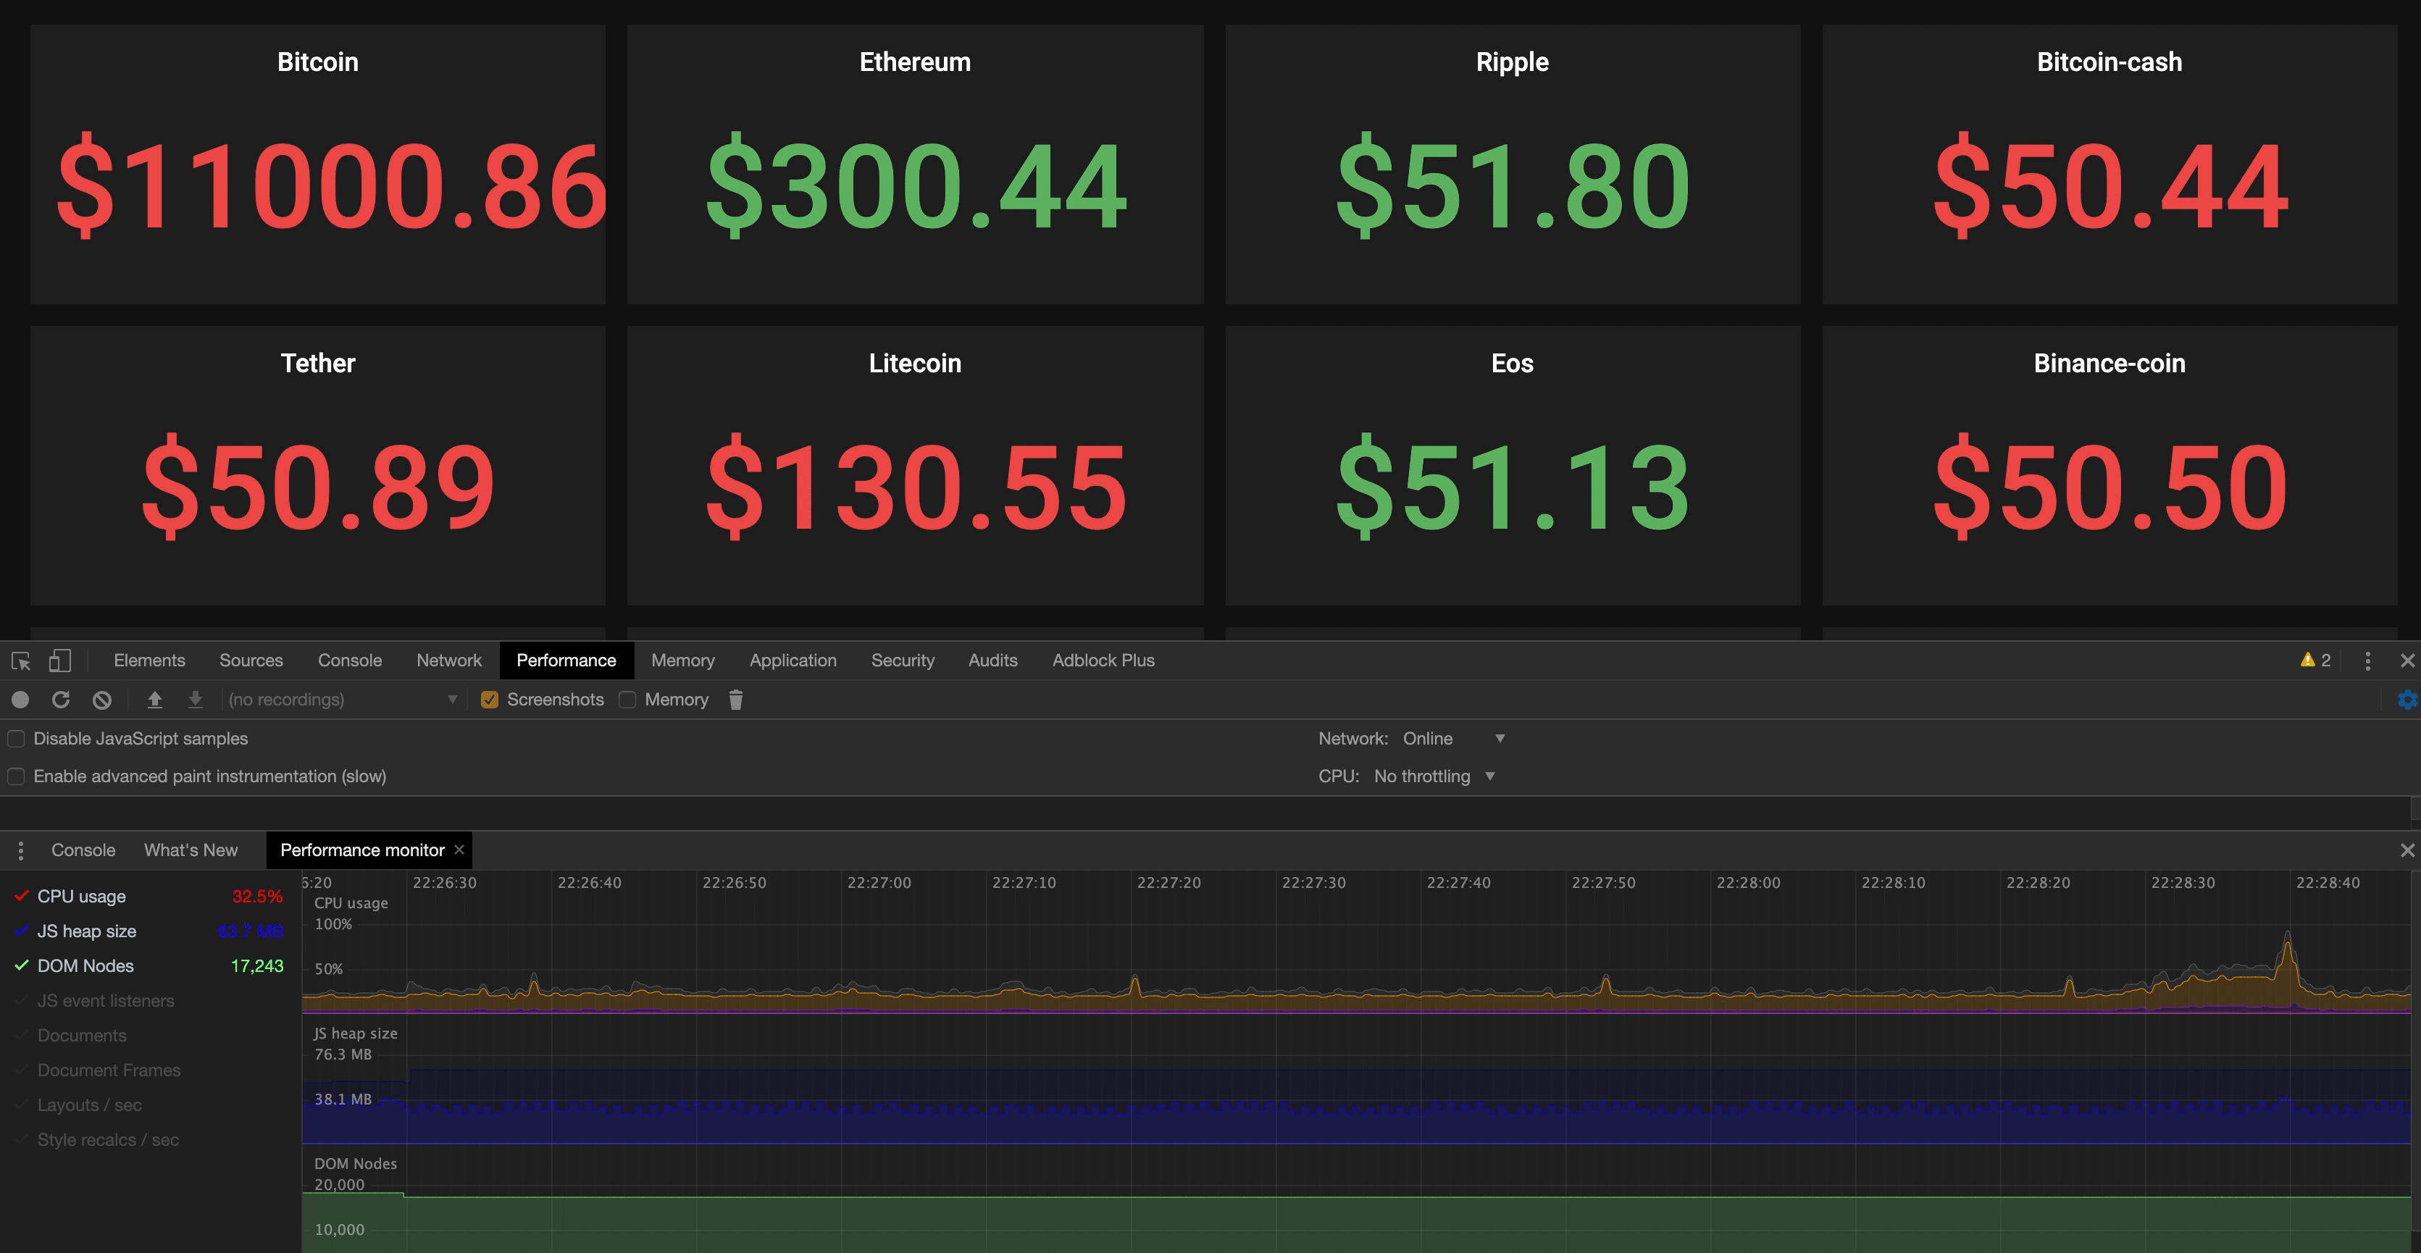
Task: Click the download profile icon
Action: pyautogui.click(x=193, y=700)
